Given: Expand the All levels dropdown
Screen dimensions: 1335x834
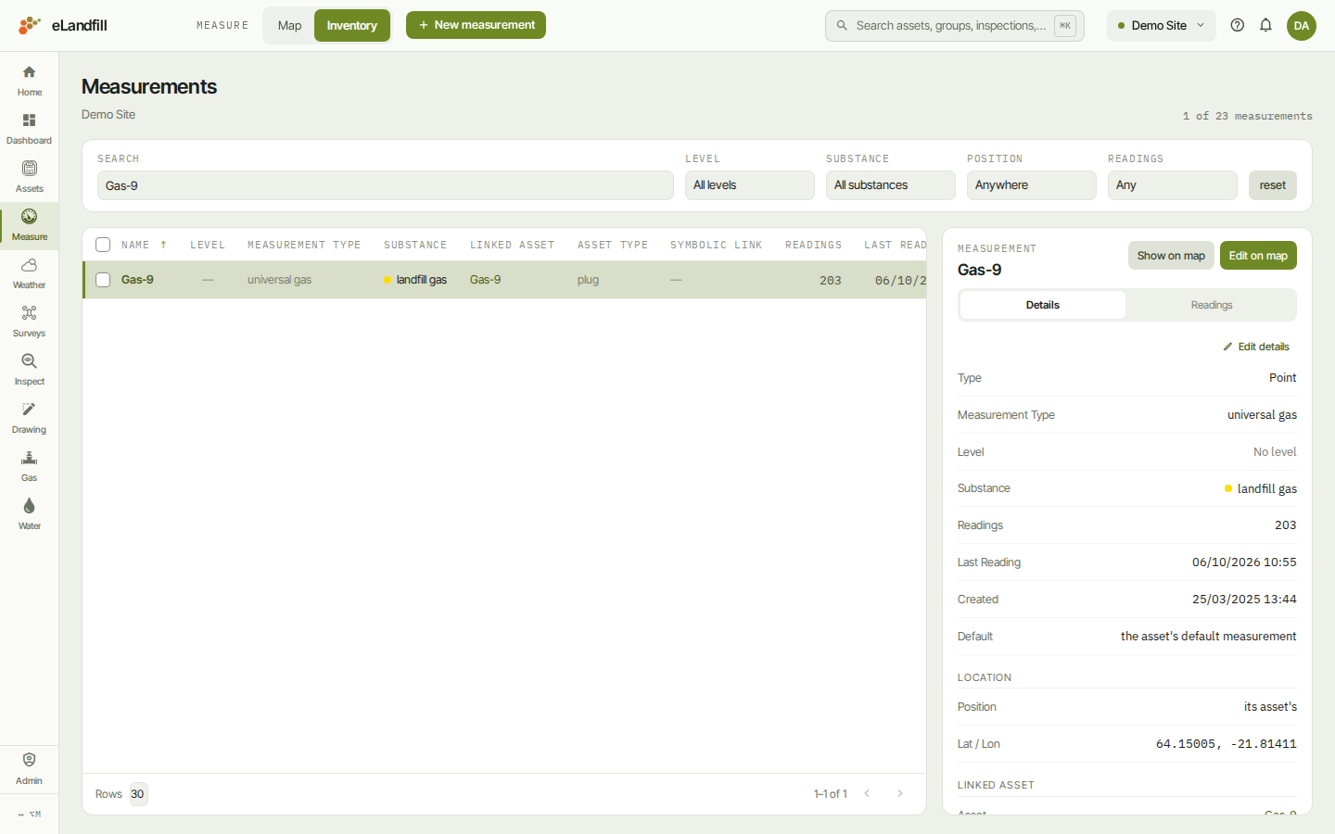Looking at the screenshot, I should point(750,185).
